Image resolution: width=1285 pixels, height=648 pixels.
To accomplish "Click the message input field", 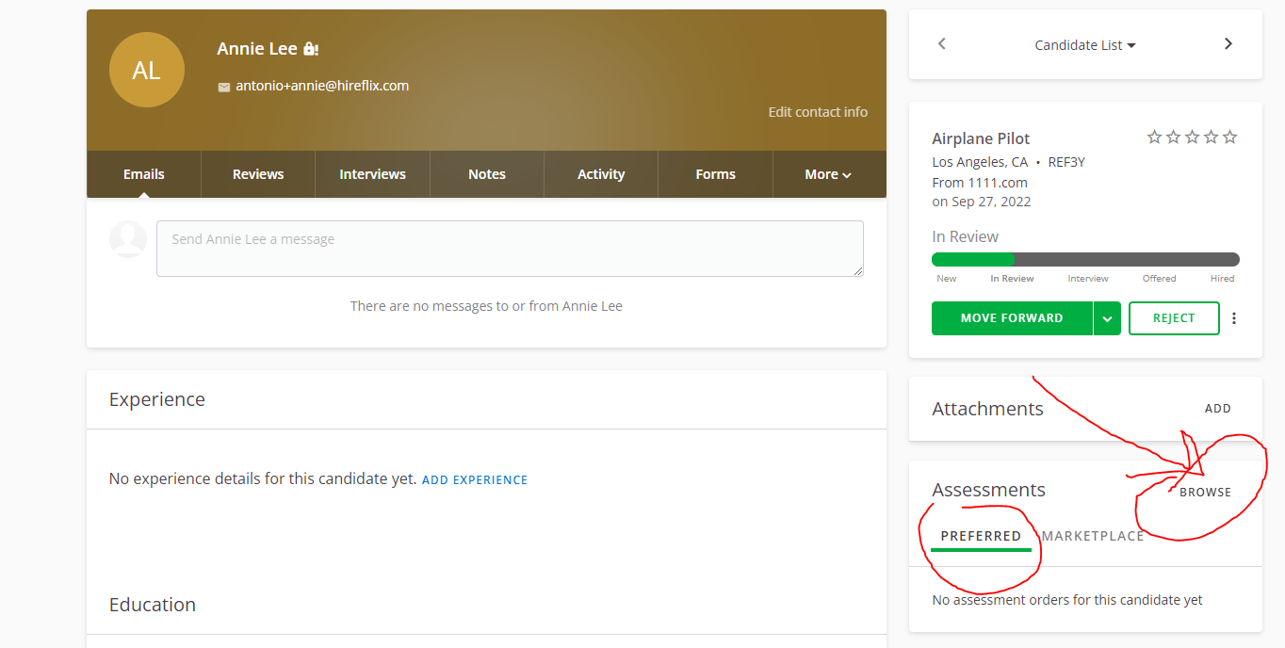I will point(510,249).
